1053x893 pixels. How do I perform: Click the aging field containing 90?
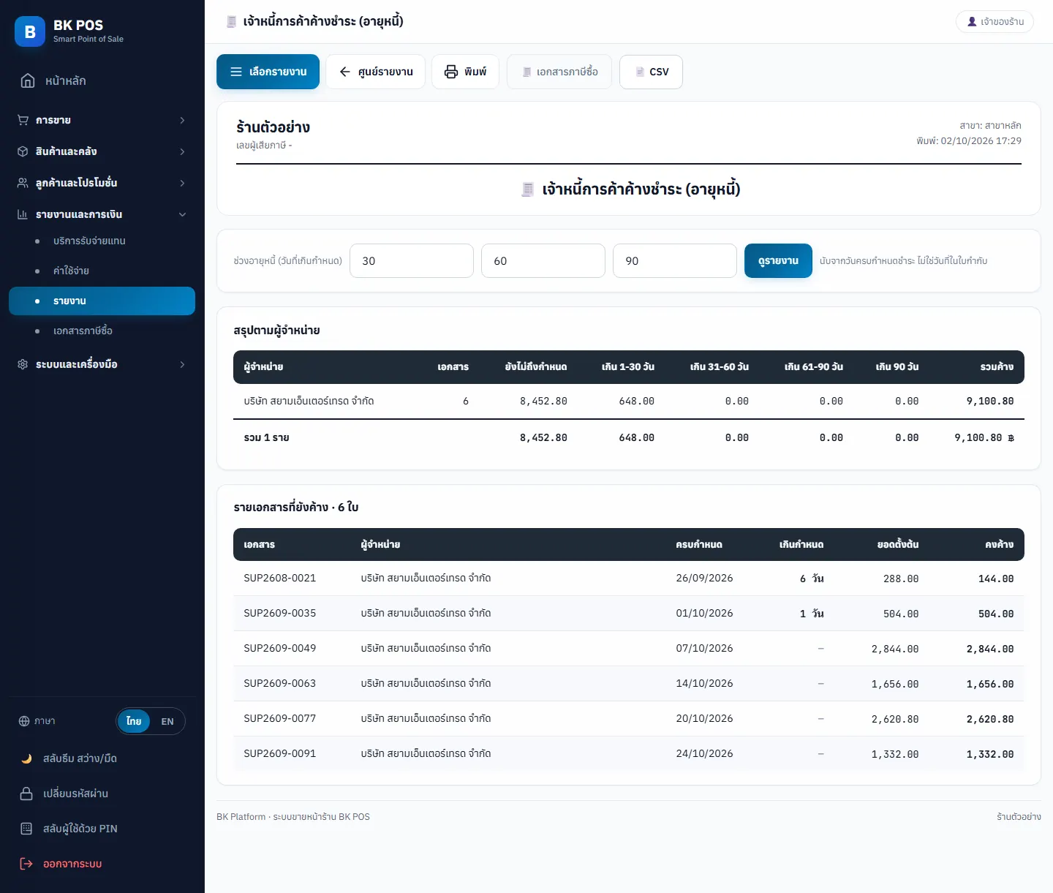point(675,260)
